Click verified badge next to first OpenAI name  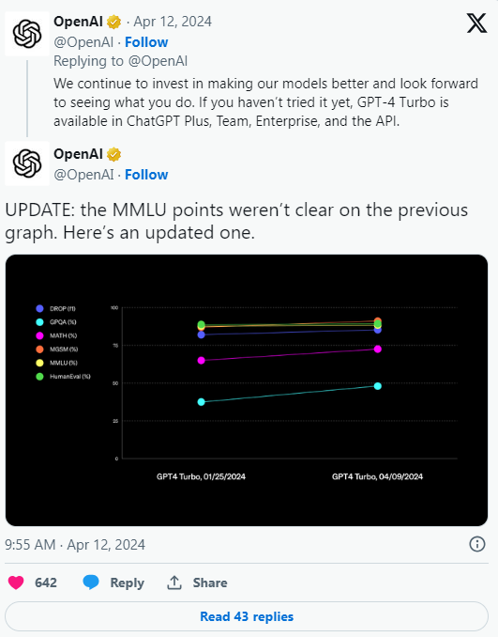tap(114, 22)
